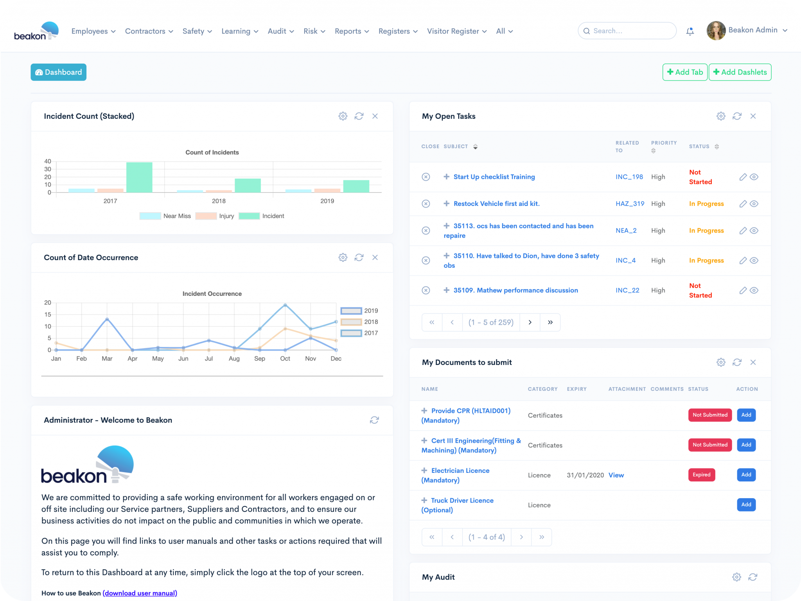Refresh the Administrator Welcome dashlet
801x601 pixels.
[374, 420]
